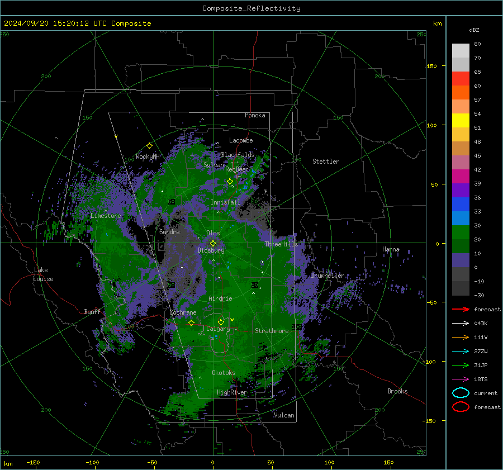Click the Strathmore city label
Viewport: 503px width, 470px height.
click(272, 331)
